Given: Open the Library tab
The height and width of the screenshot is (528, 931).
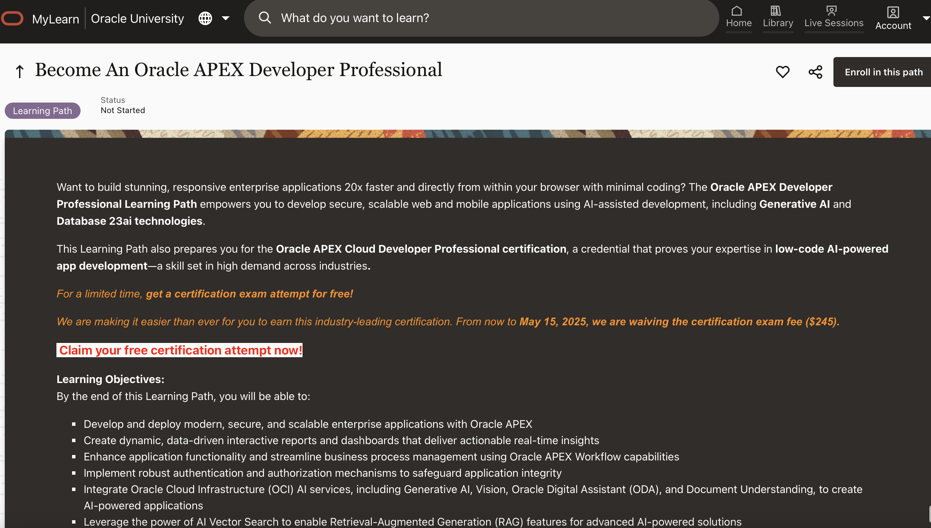Looking at the screenshot, I should click(x=777, y=17).
